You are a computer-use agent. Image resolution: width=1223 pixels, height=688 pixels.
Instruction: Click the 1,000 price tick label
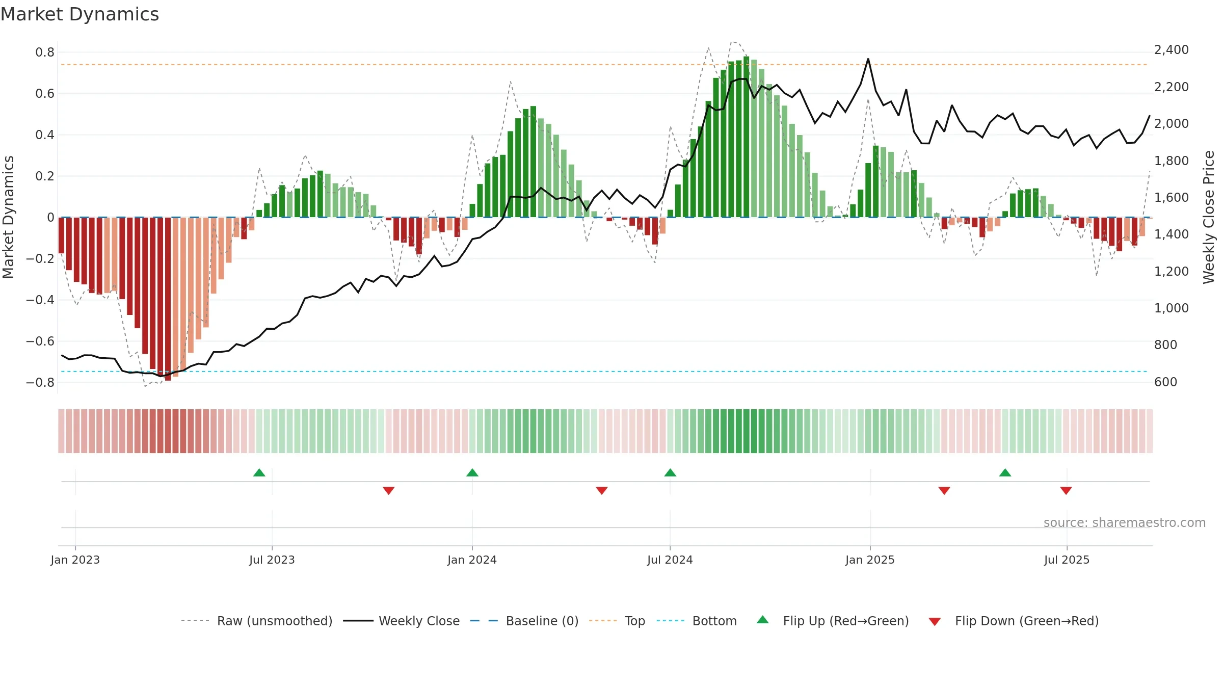[x=1172, y=308]
